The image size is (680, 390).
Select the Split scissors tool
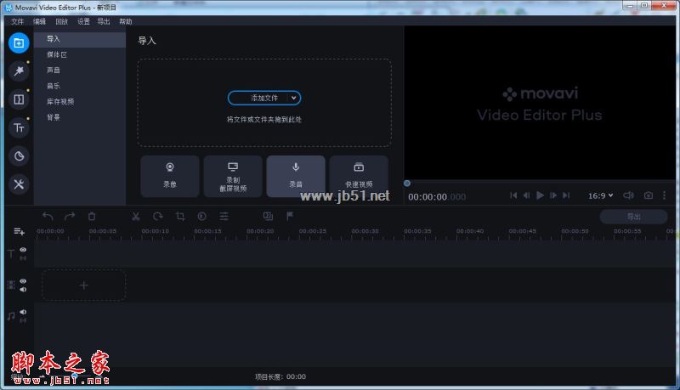coord(136,216)
